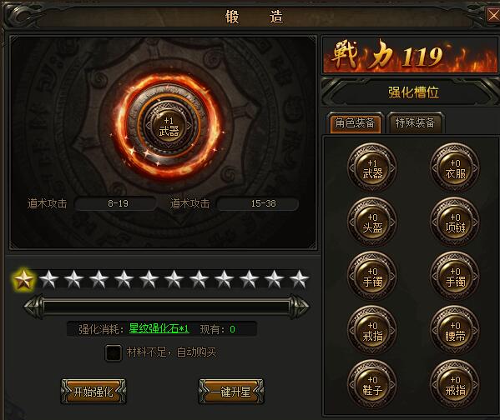Open the 星纹强化石*1 material link
The image size is (500, 420).
point(159,328)
